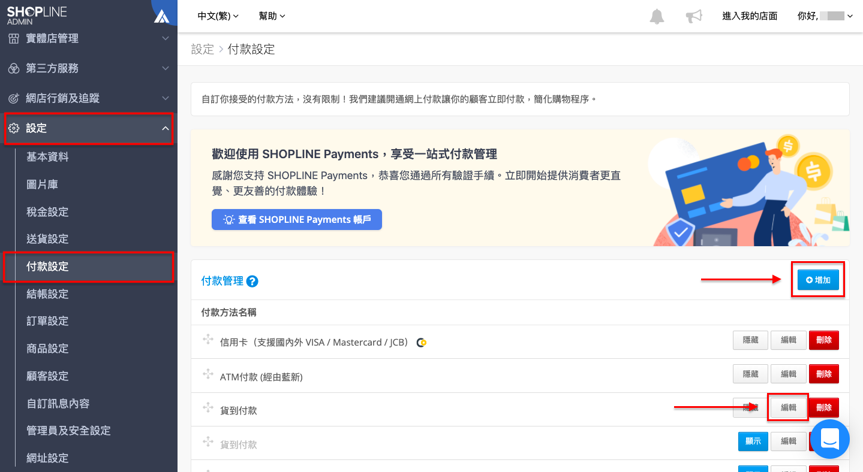Screen dimensions: 863x472
Task: Open 訂單設定 in the sidebar
Action: [47, 321]
